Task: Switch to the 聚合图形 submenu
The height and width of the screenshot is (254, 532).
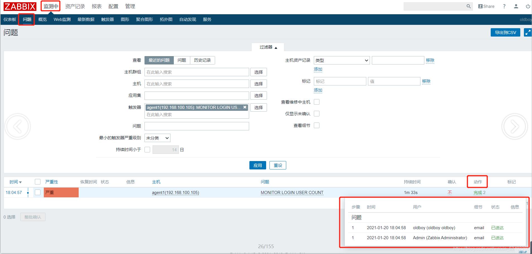Action: (x=145, y=19)
